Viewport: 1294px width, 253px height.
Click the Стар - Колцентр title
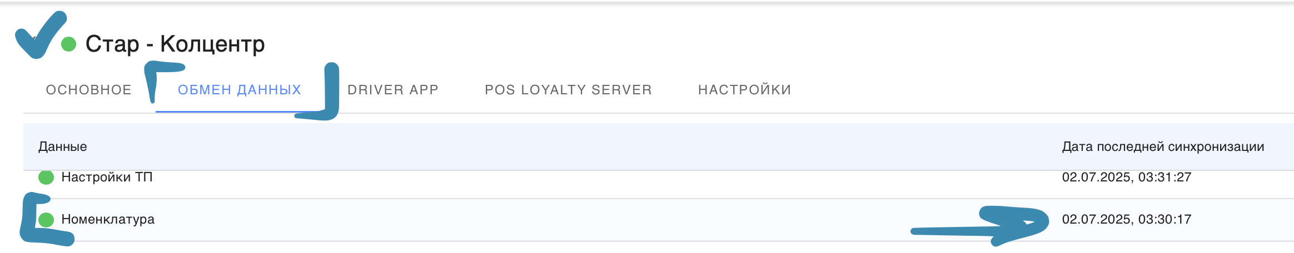pyautogui.click(x=175, y=44)
